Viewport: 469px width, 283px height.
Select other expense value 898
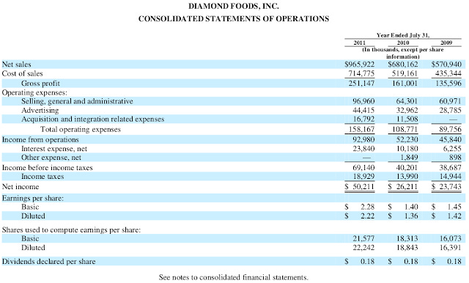456,158
